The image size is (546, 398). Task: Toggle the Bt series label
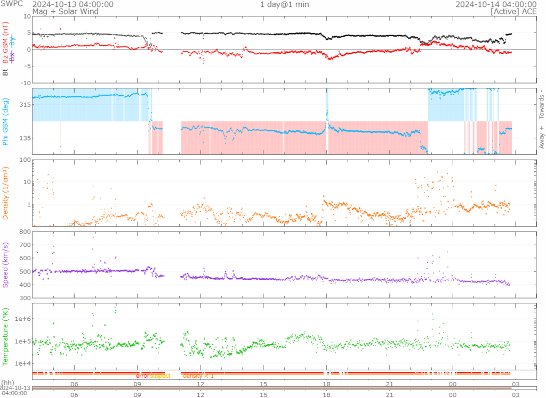[x=6, y=72]
